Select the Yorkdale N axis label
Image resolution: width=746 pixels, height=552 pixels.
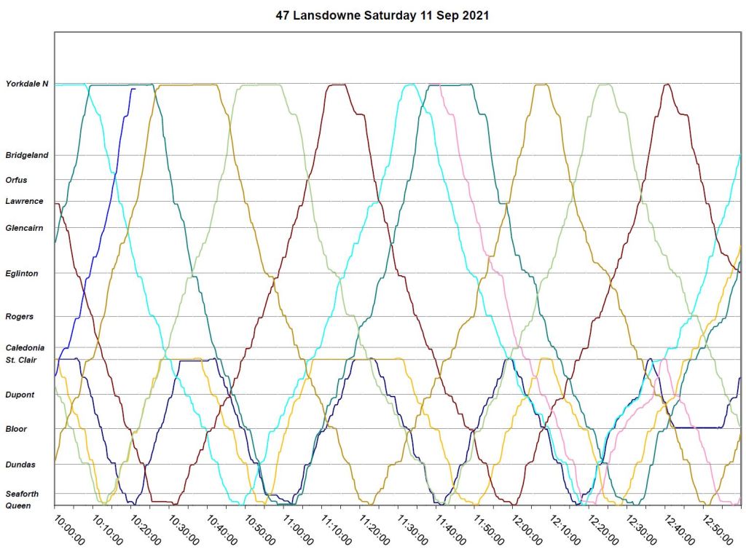pyautogui.click(x=27, y=84)
